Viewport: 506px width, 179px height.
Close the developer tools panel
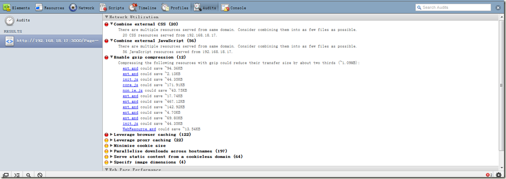(x=498, y=7)
